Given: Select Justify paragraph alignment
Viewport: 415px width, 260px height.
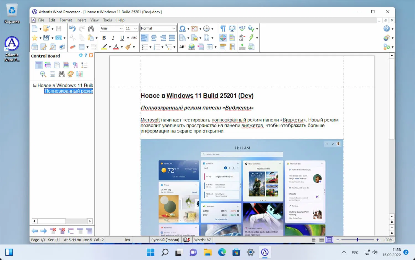Looking at the screenshot, I should click(172, 38).
